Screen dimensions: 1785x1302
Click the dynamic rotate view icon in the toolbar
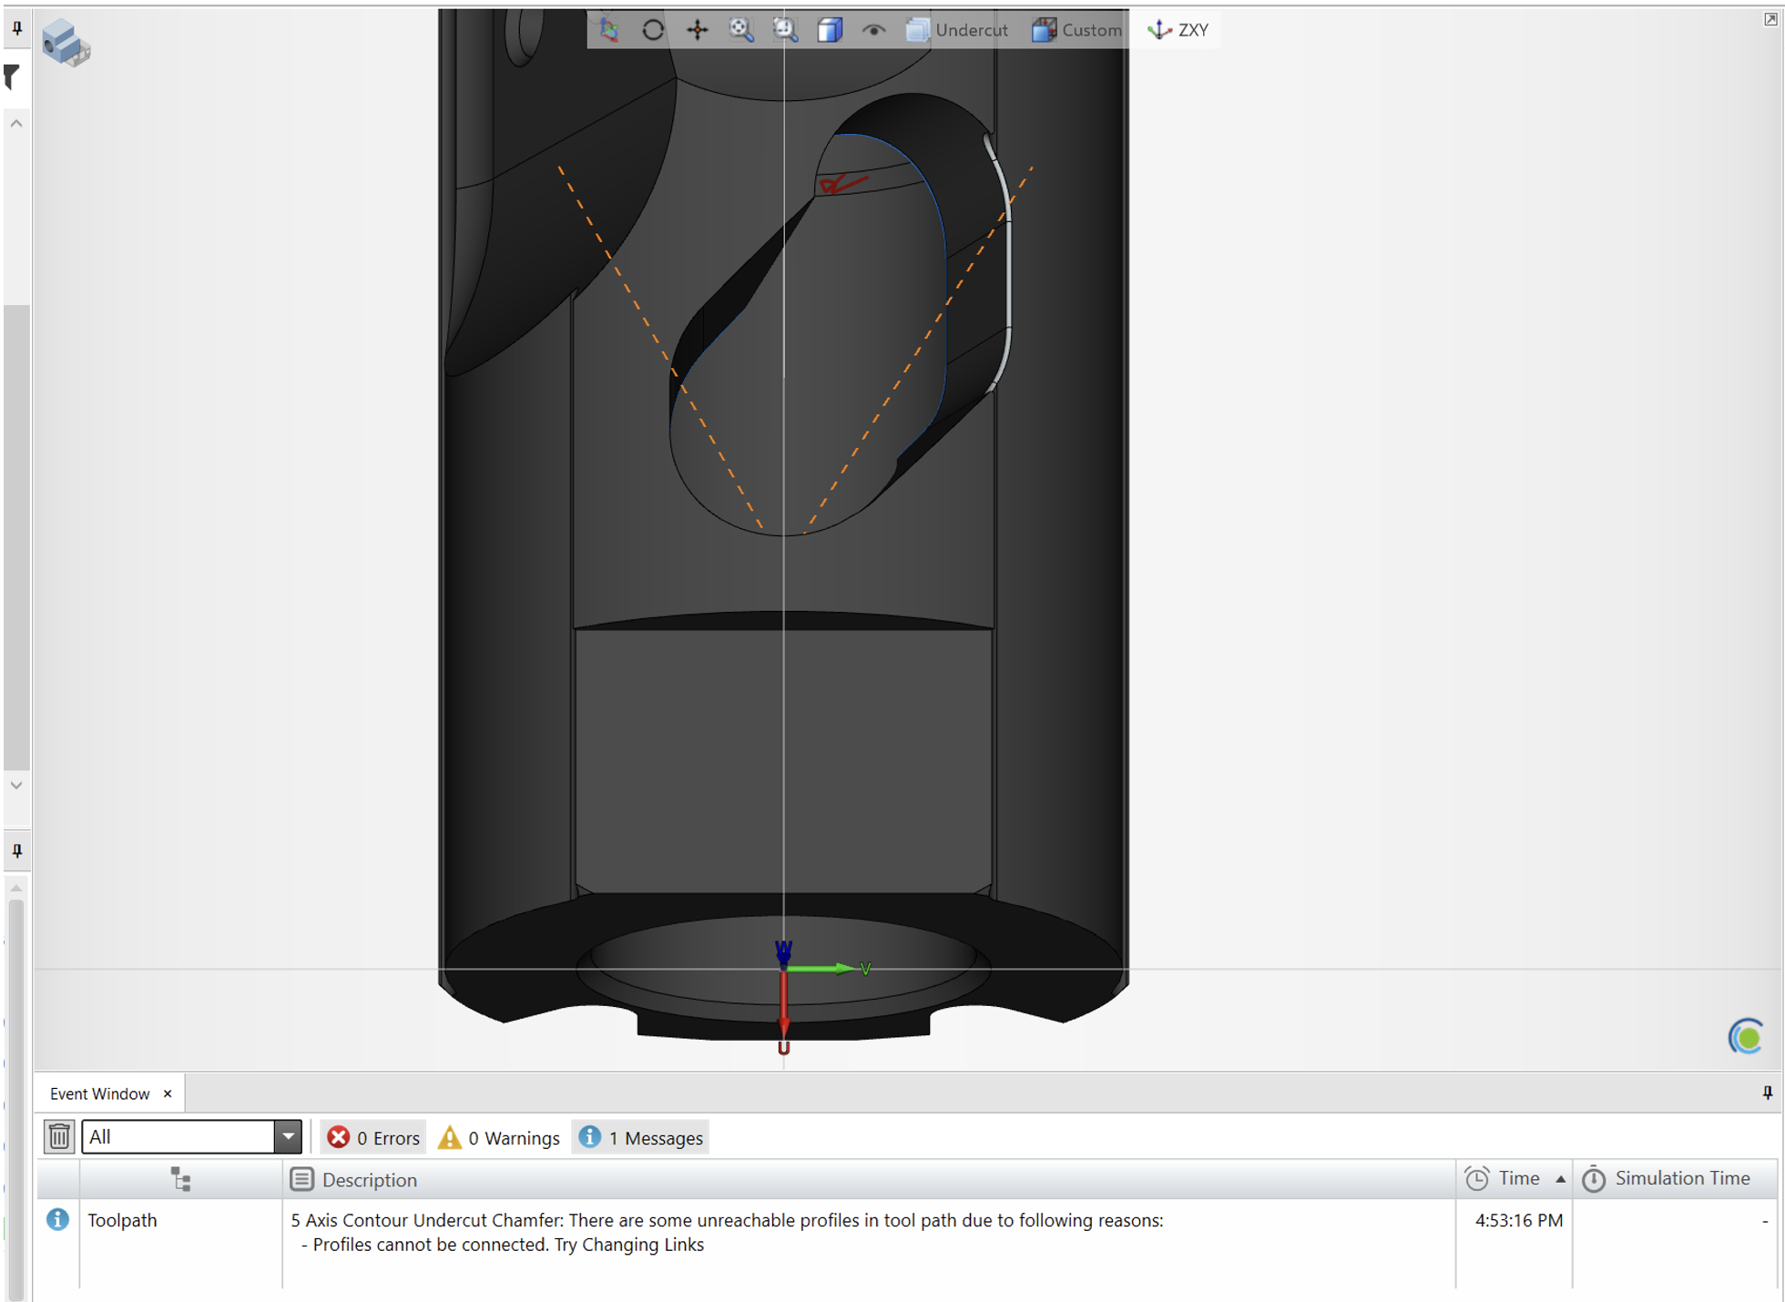(x=608, y=29)
